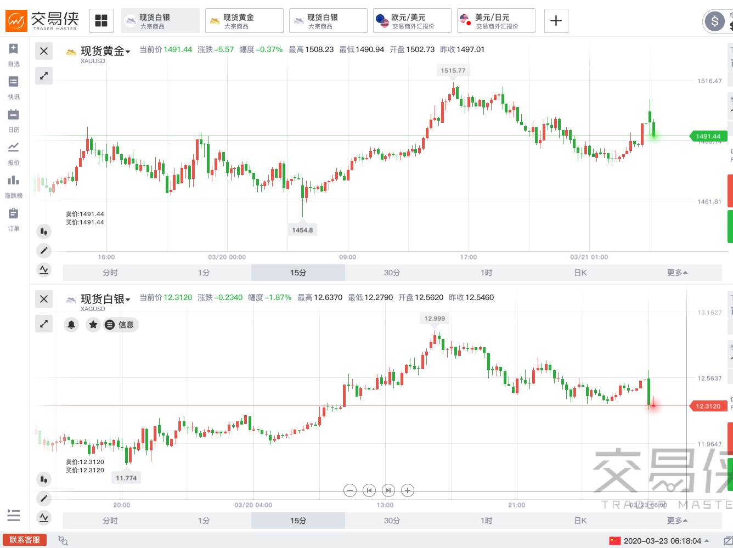Screen dimensions: 733x548
Task: Click the 联系客服 support button
Action: tap(25, 540)
